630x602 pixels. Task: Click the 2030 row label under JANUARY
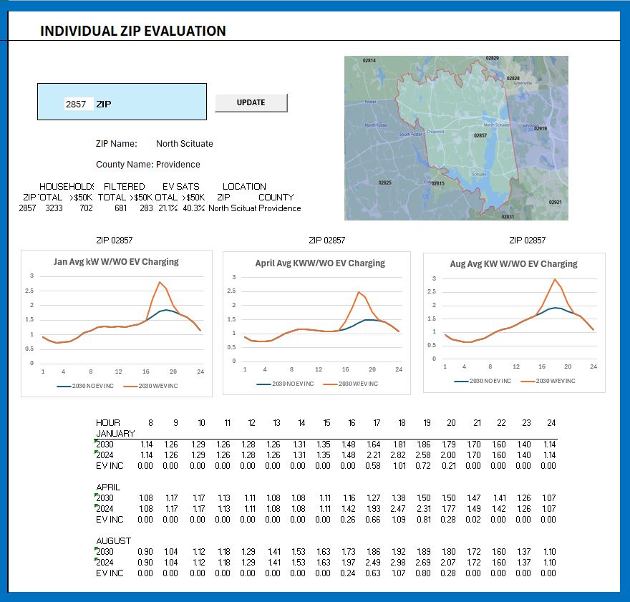click(x=105, y=445)
